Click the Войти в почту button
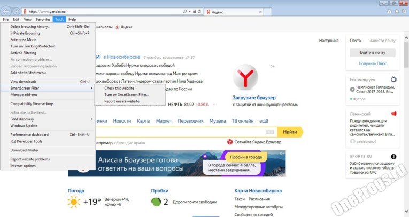 [x=373, y=52]
